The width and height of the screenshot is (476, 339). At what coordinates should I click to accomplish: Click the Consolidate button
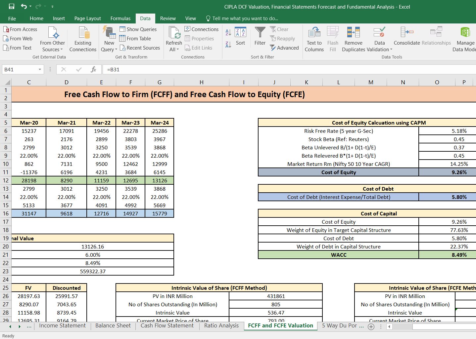point(407,36)
